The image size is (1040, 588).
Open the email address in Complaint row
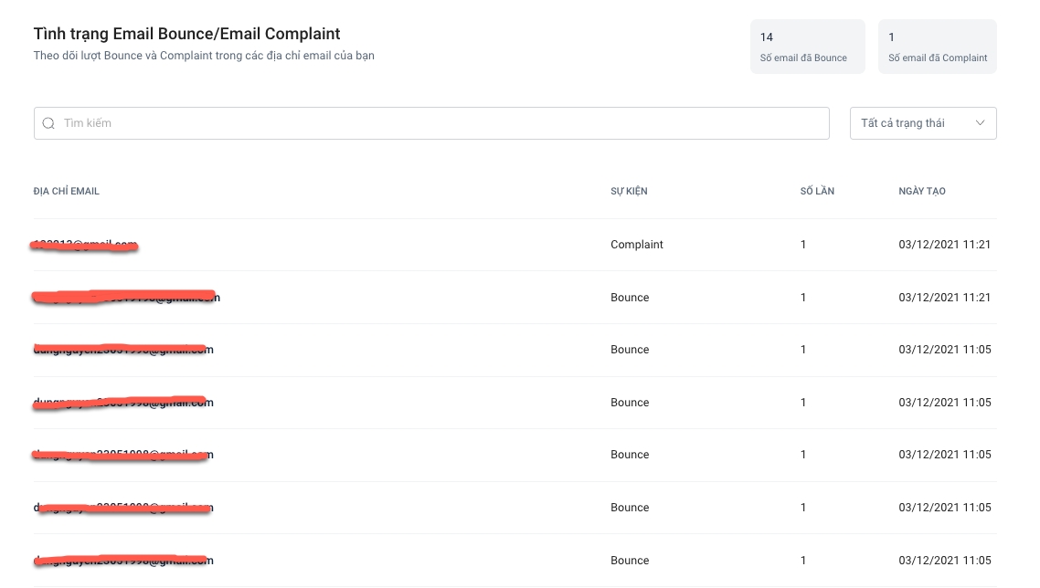85,245
